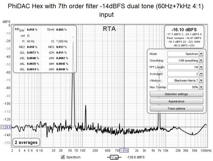Viewport: 213px width, 161px height.
Task: Click the d2L 0.0073 % value
Action: [x=33, y=53]
